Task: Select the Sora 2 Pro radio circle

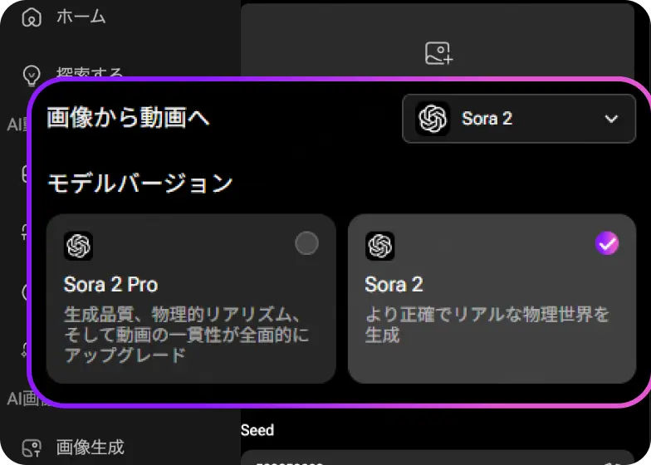Action: click(306, 243)
